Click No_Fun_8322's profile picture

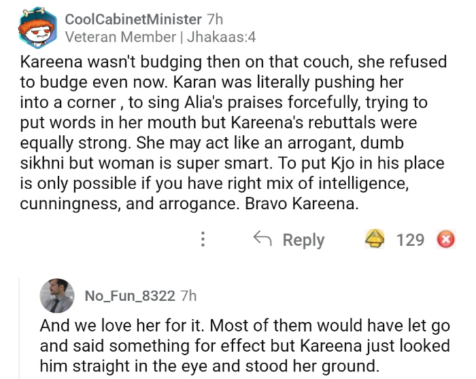tap(56, 295)
